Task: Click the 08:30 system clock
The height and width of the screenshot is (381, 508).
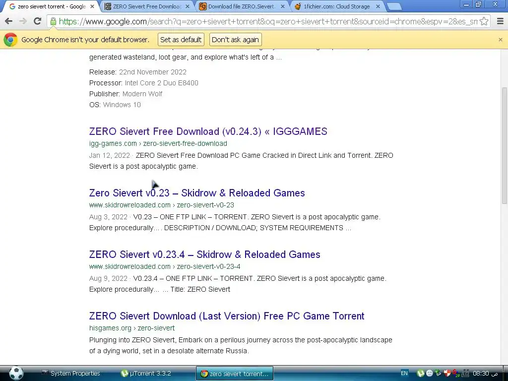Action: tap(485, 374)
